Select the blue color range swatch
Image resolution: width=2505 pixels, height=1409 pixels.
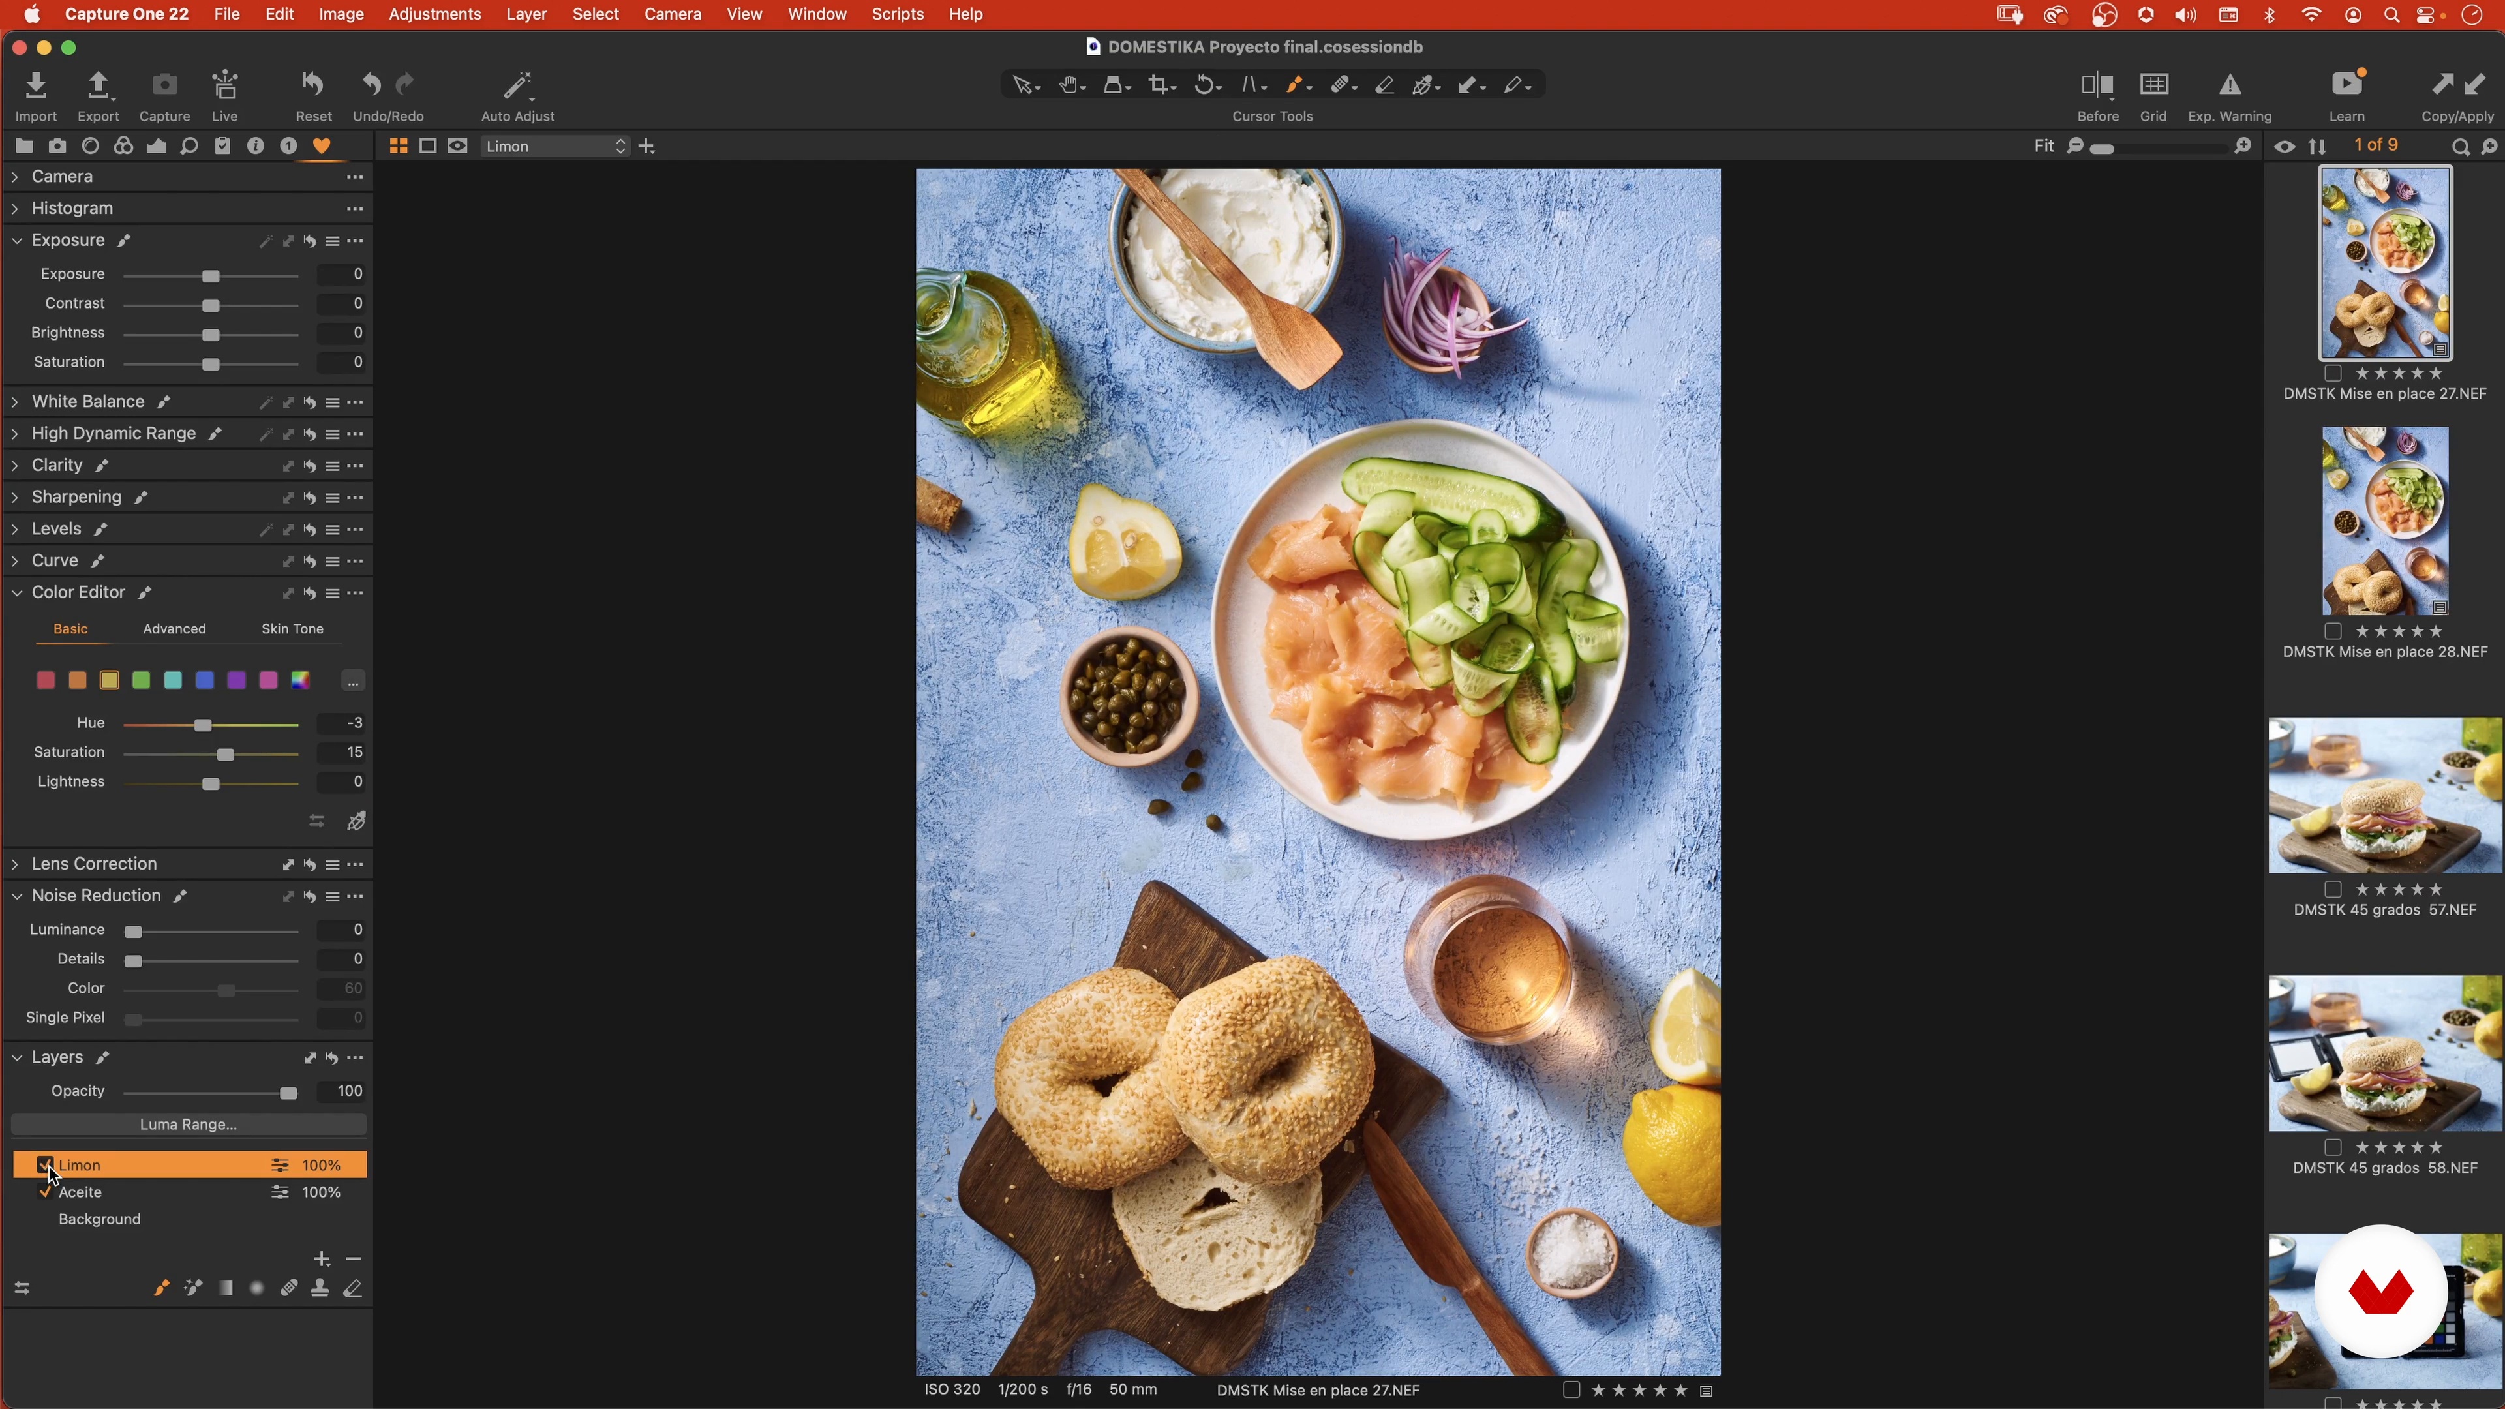coord(204,680)
